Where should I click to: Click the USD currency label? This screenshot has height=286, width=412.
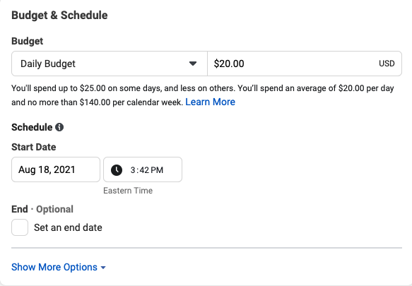[x=387, y=64]
